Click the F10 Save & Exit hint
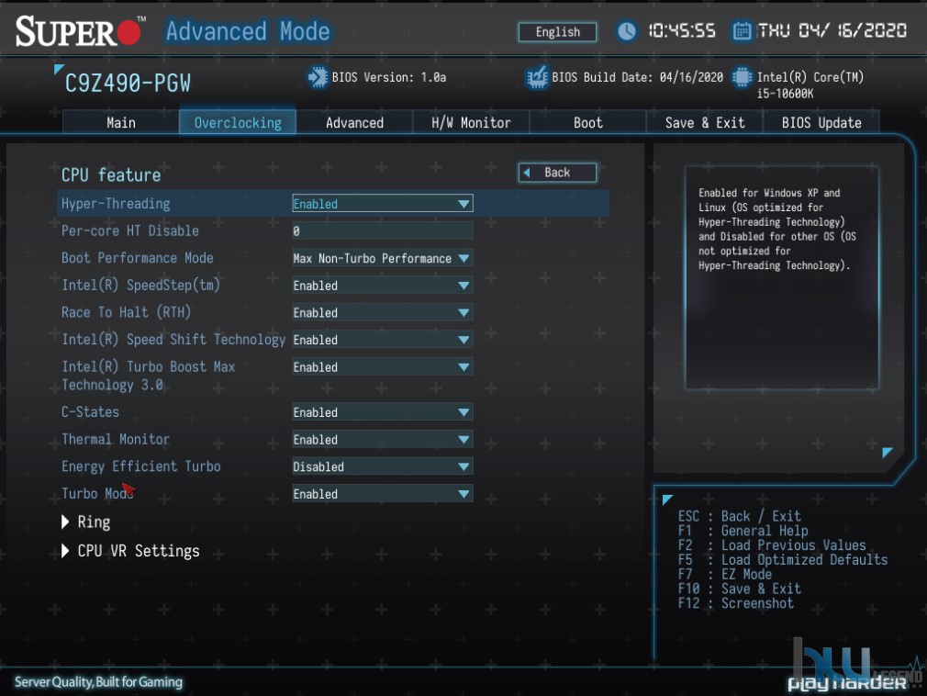Image resolution: width=927 pixels, height=696 pixels. coord(740,589)
